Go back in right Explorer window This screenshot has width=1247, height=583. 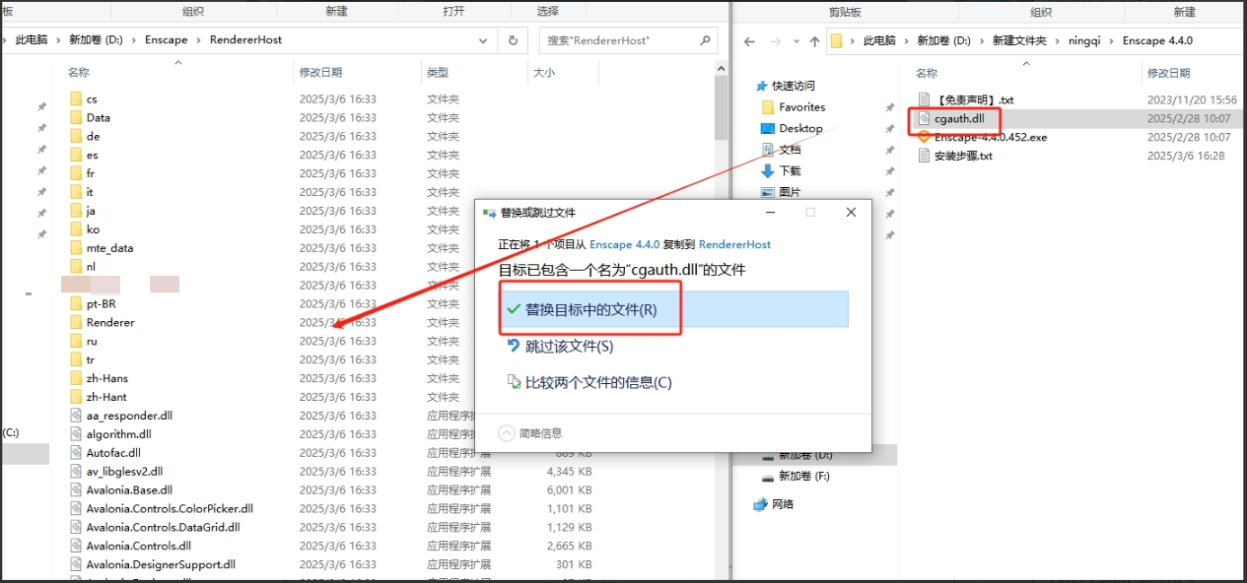[x=749, y=41]
